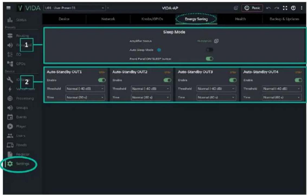The width and height of the screenshot is (307, 195).
Task: Click the Amplifier Status refresh icon
Action: point(216,41)
